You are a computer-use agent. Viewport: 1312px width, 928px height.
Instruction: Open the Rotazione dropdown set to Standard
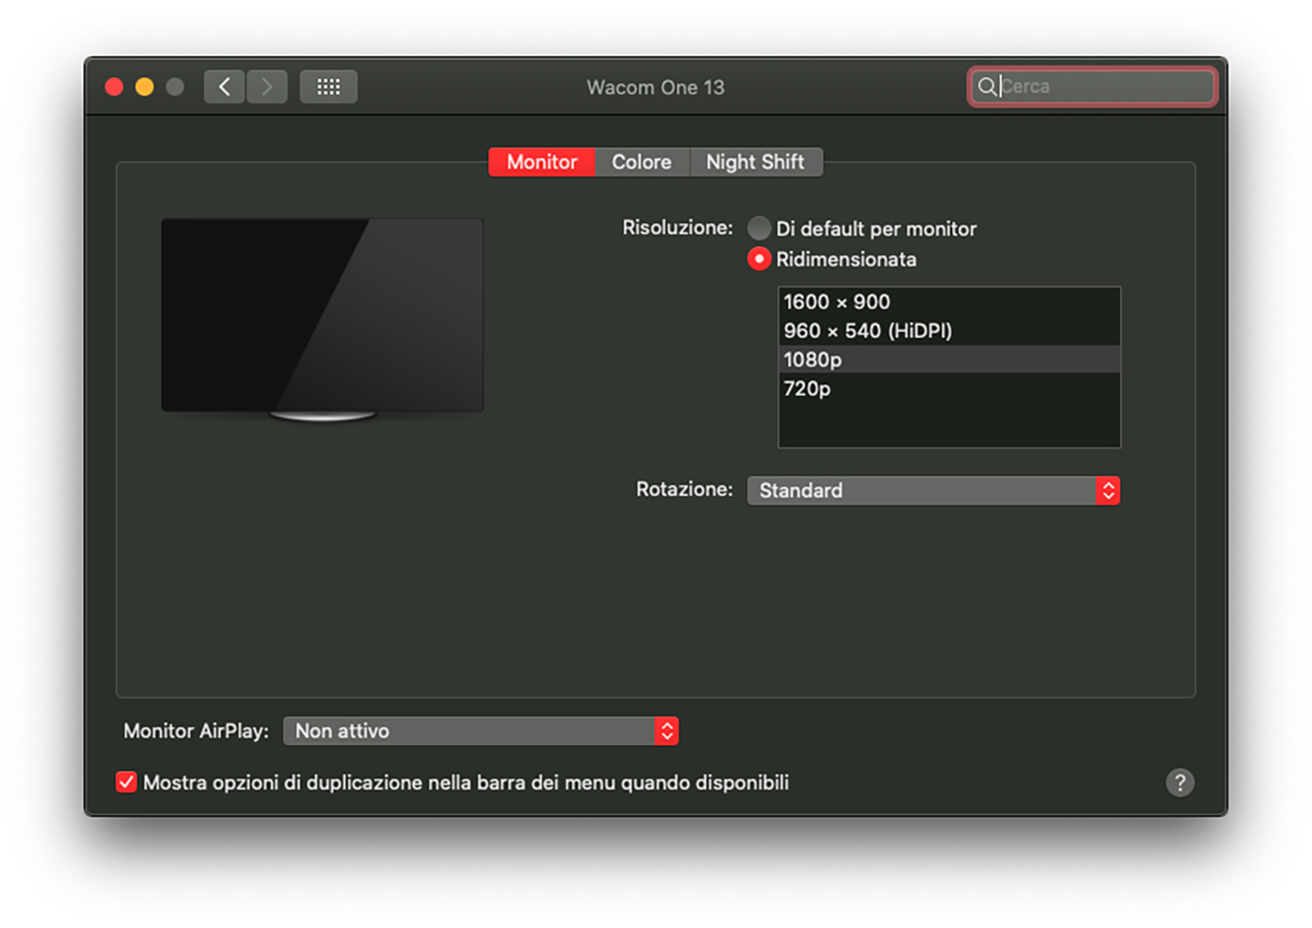pyautogui.click(x=933, y=490)
